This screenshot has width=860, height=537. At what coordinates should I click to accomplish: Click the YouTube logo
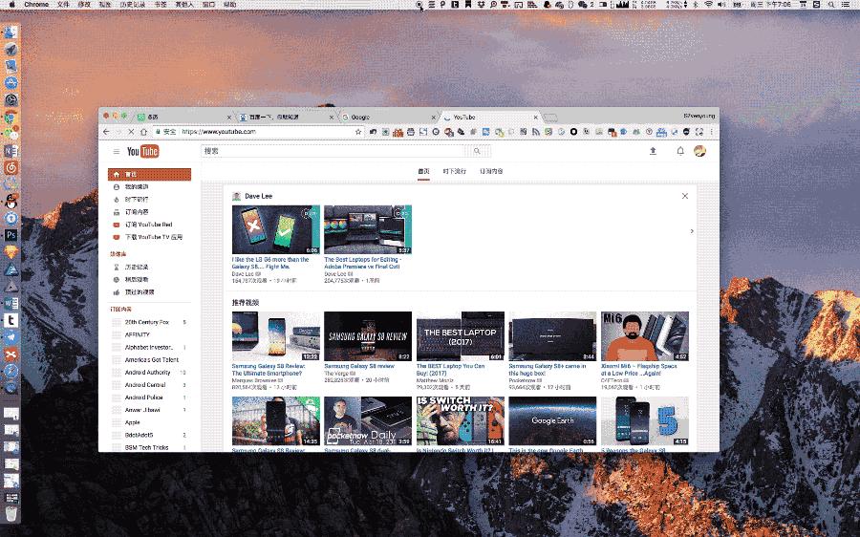(142, 151)
